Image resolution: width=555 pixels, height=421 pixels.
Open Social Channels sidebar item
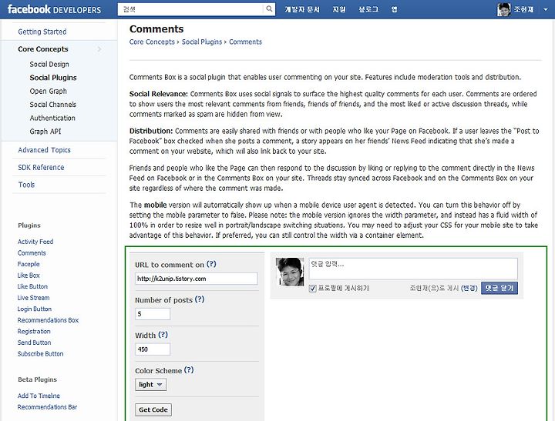pyautogui.click(x=52, y=104)
